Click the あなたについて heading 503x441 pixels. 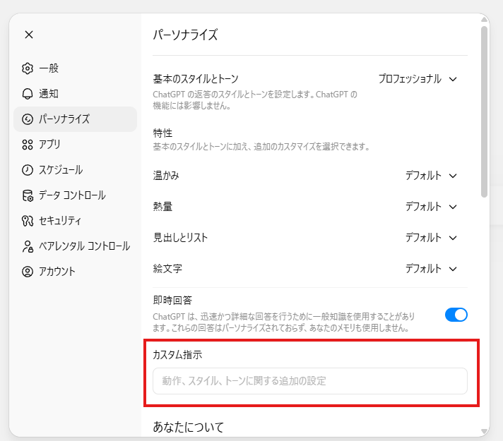tap(189, 427)
